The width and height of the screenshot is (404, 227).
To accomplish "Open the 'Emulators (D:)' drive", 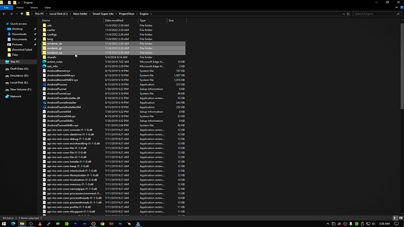I will pyautogui.click(x=19, y=76).
